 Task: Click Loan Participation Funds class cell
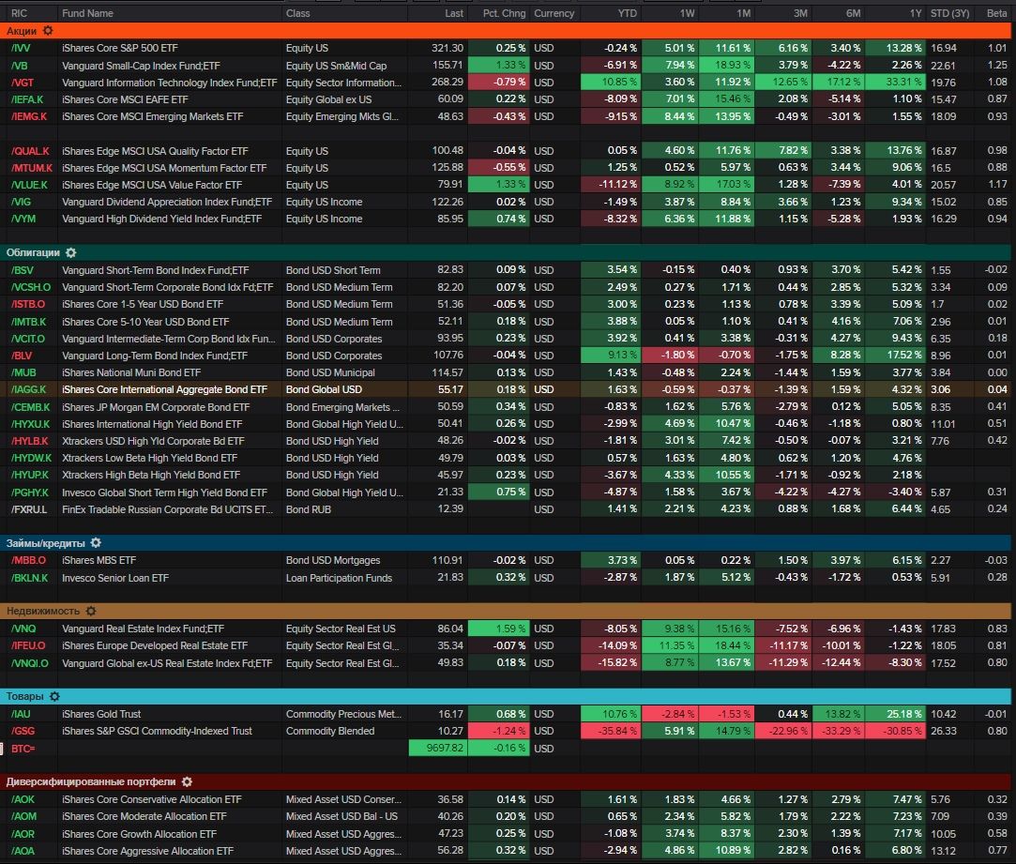(339, 578)
